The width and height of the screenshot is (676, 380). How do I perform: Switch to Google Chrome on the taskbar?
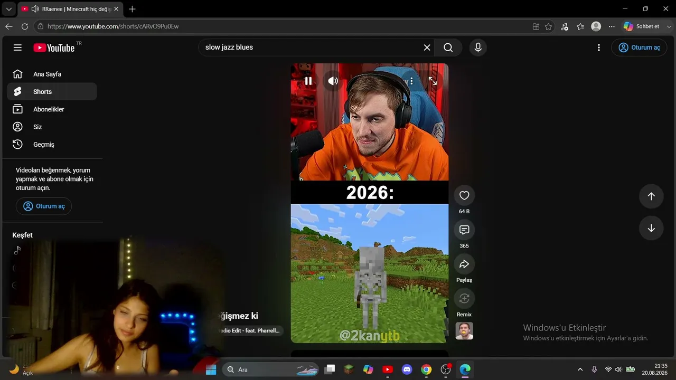426,369
